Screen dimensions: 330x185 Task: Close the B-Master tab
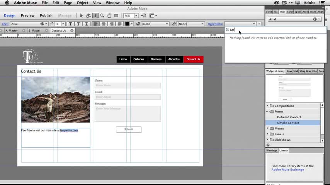46,31
